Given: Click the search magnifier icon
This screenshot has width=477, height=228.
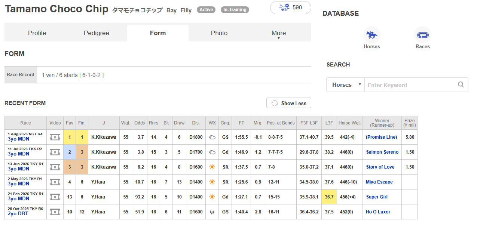Looking at the screenshot, I should [x=461, y=84].
